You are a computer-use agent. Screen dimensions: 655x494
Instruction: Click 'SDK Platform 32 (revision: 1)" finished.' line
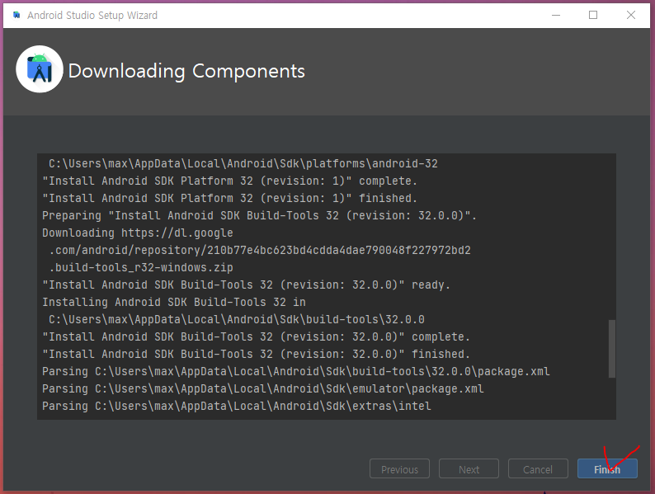click(x=229, y=199)
